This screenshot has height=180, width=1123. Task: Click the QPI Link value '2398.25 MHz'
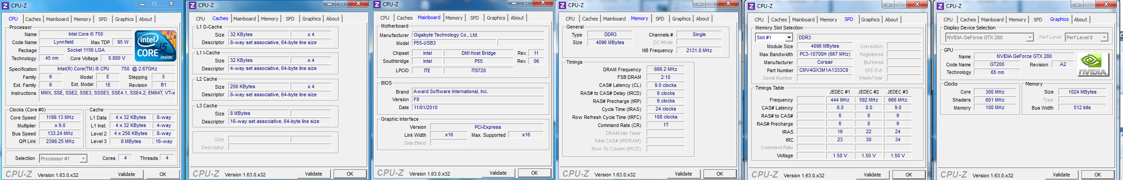pos(60,142)
